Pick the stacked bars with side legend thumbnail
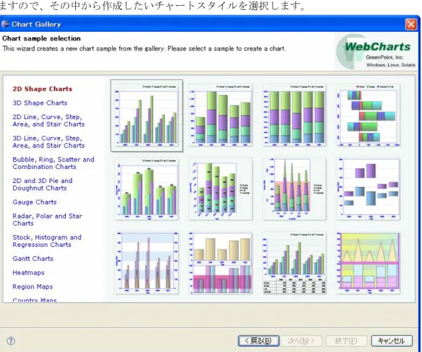The height and width of the screenshot is (352, 422). pos(221,189)
